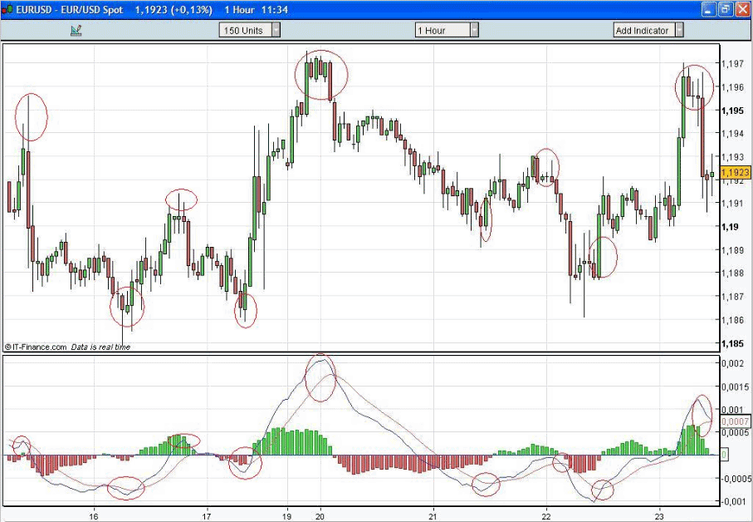Click the 1,193 price axis label
The image size is (753, 522).
[732, 157]
